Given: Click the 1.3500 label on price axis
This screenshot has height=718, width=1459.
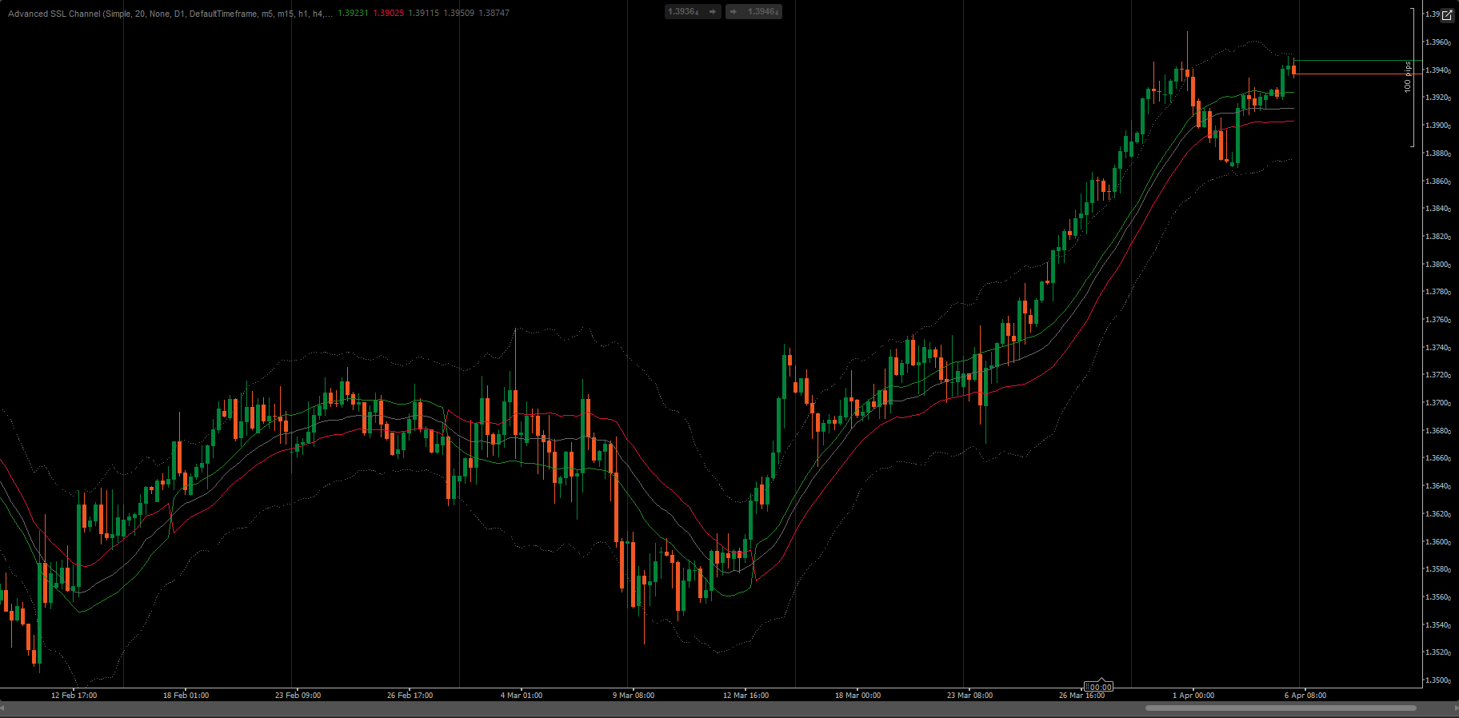Looking at the screenshot, I should pyautogui.click(x=1438, y=680).
